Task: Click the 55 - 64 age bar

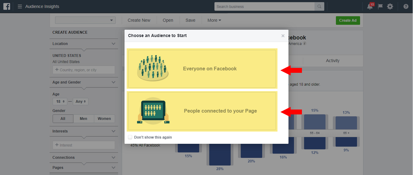Action: coord(315,122)
